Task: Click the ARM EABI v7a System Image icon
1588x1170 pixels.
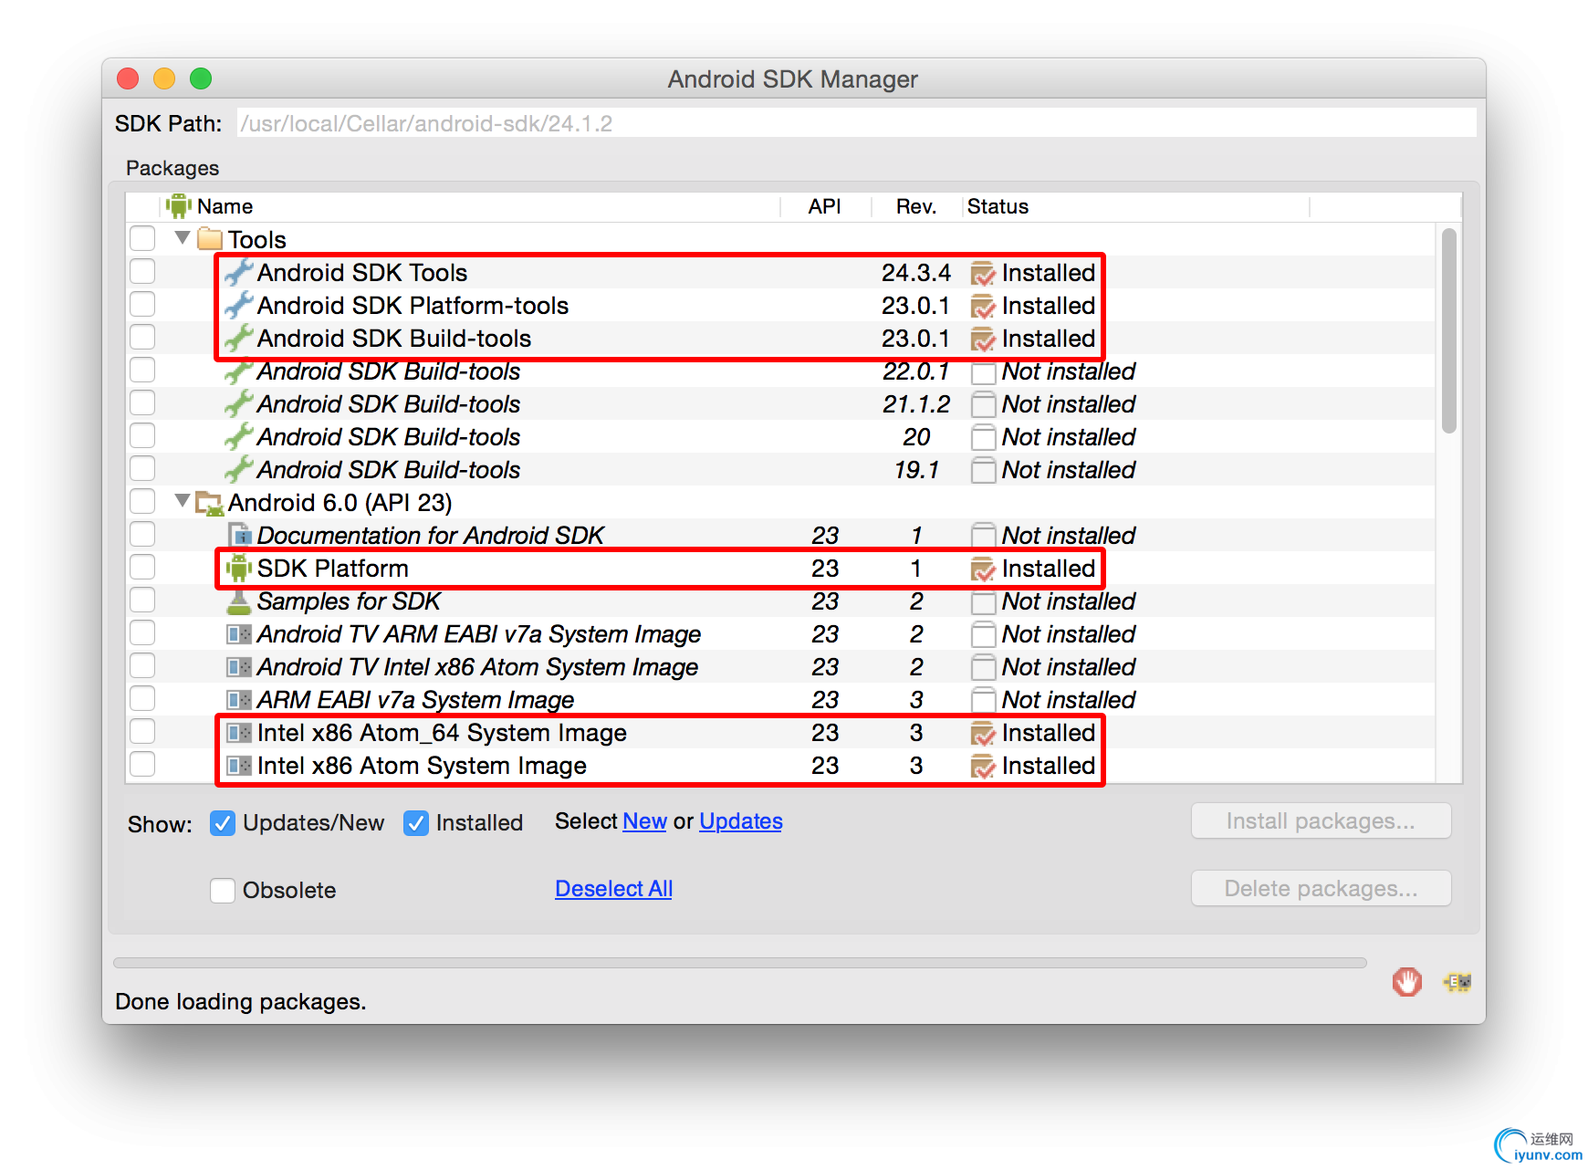Action: [x=239, y=699]
